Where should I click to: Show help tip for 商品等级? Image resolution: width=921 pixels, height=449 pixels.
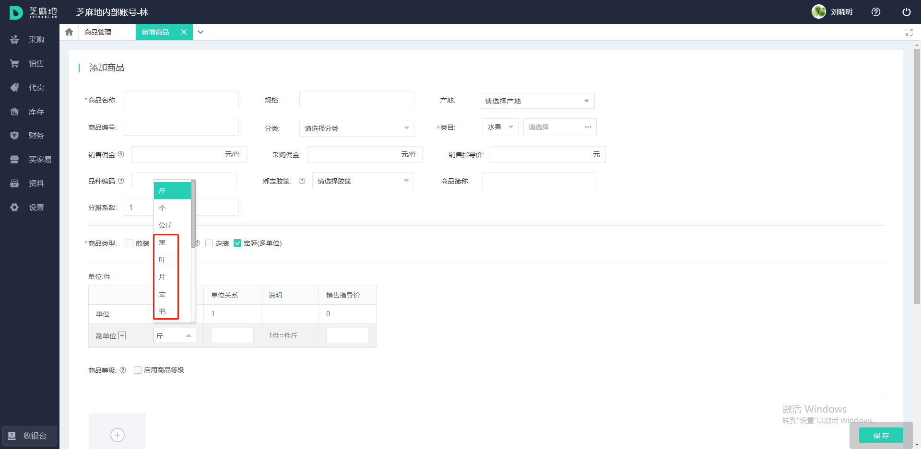point(123,370)
